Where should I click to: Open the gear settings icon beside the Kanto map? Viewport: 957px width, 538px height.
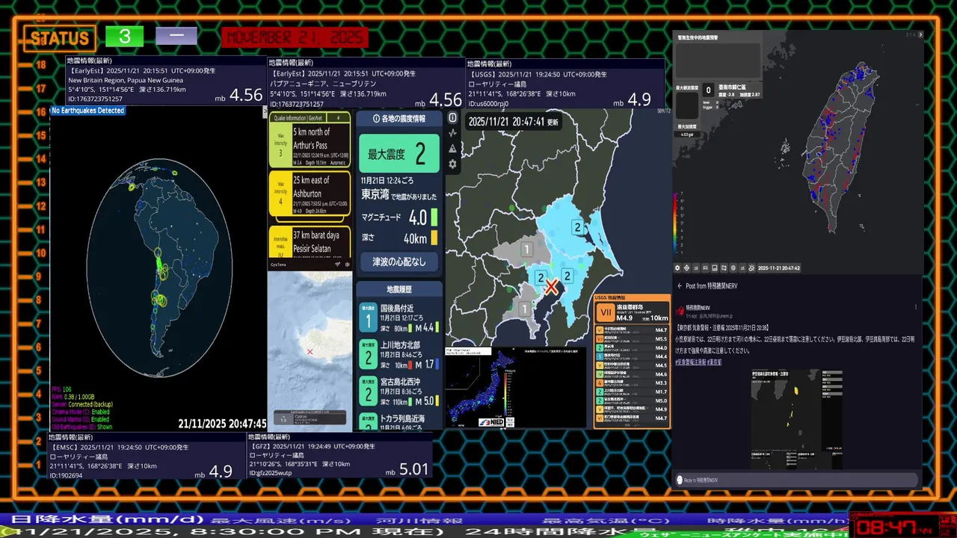(x=452, y=164)
